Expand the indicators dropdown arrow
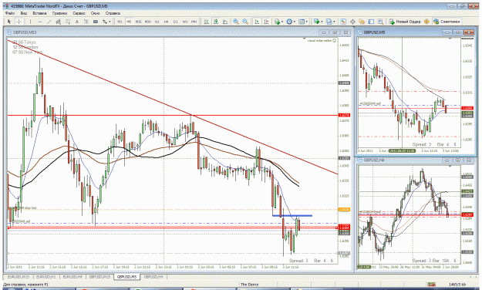 click(282, 22)
